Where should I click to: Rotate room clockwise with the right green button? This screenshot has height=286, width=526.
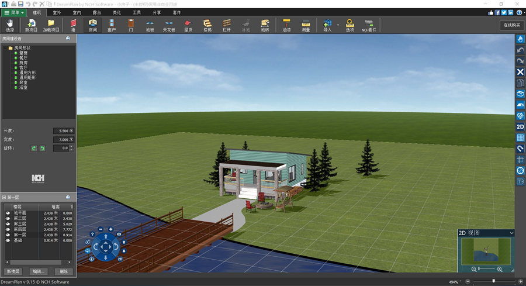(42, 148)
